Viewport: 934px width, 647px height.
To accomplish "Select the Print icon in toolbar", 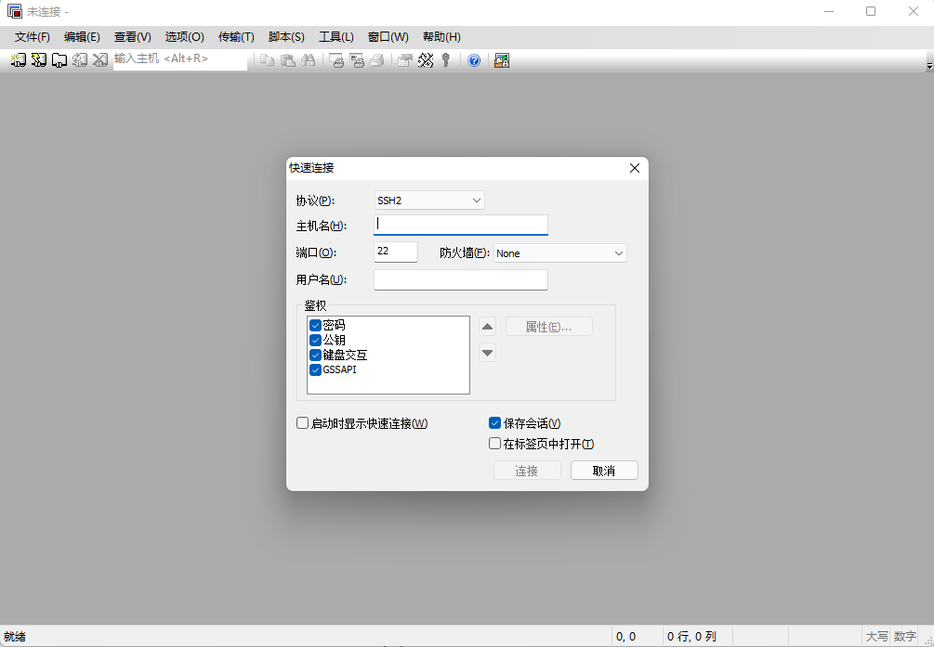I will [379, 59].
